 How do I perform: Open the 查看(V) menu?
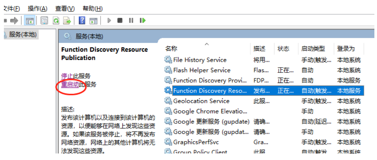tap(65, 8)
